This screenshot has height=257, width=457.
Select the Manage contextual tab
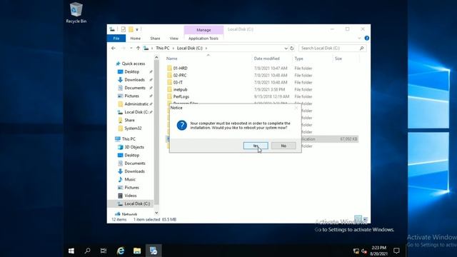point(204,30)
